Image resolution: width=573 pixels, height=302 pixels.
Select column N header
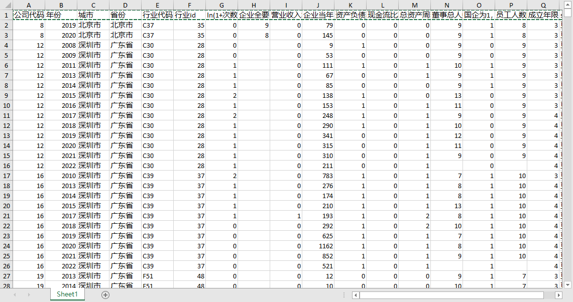click(x=447, y=5)
